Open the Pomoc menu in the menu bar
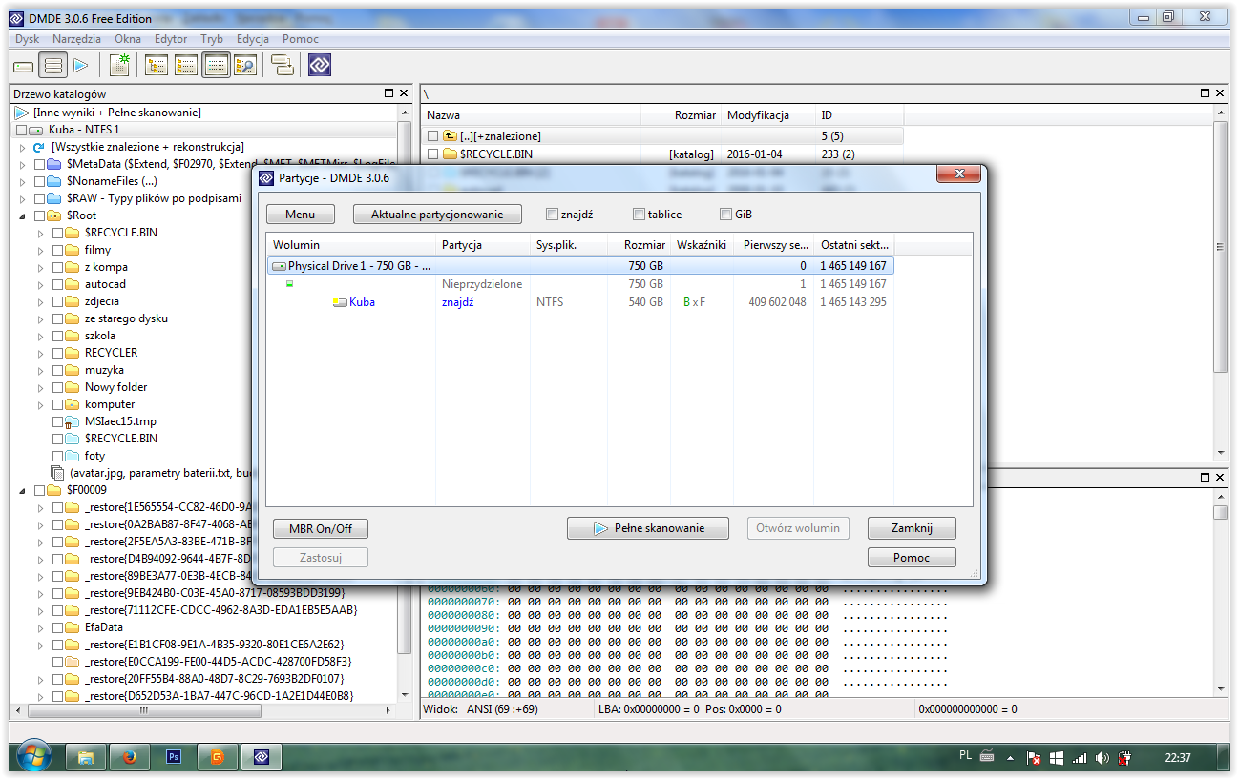 (301, 39)
